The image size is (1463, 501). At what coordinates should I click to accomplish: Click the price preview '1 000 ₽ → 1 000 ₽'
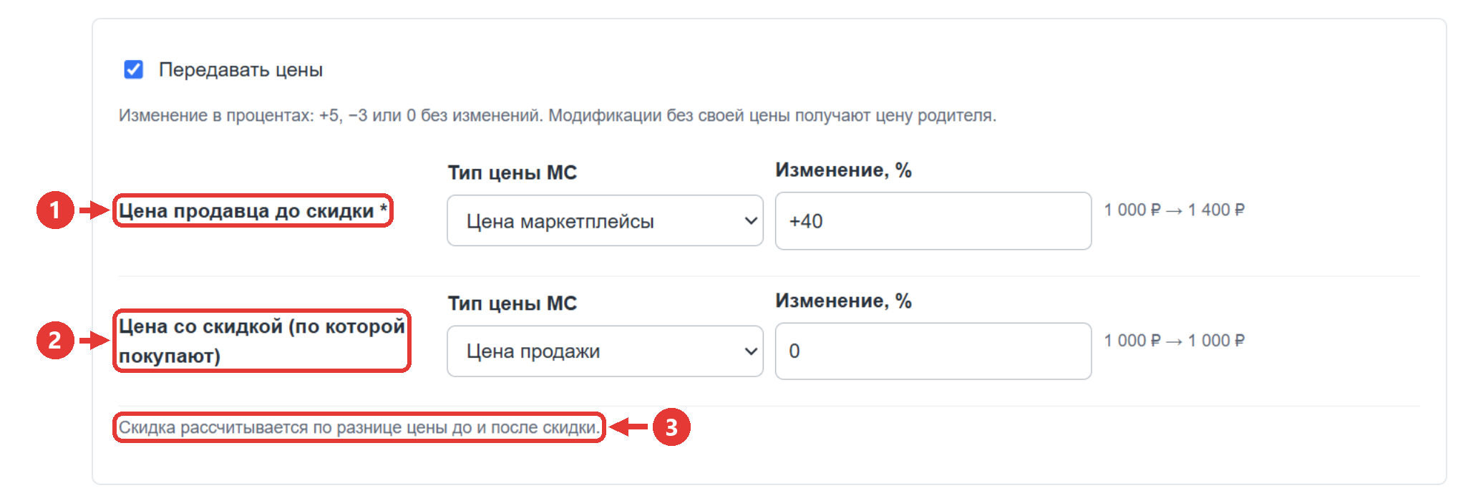click(x=1174, y=341)
